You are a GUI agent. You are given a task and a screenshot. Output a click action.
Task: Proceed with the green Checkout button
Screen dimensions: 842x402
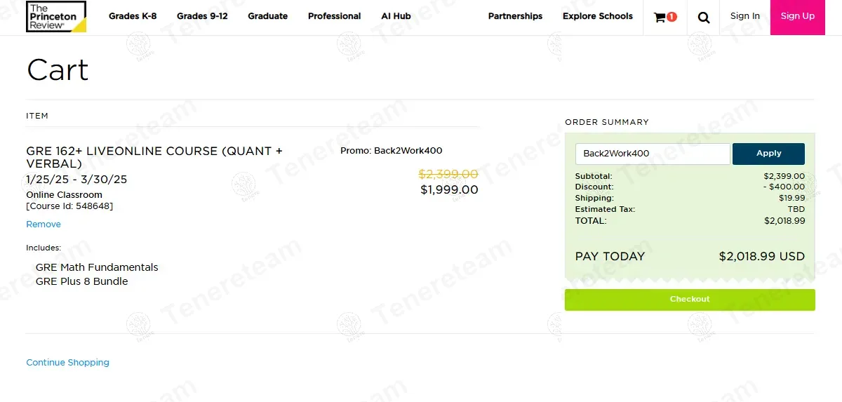coord(690,300)
